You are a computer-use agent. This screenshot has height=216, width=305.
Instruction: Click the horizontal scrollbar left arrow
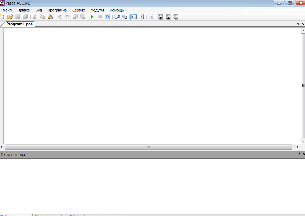tap(2, 147)
